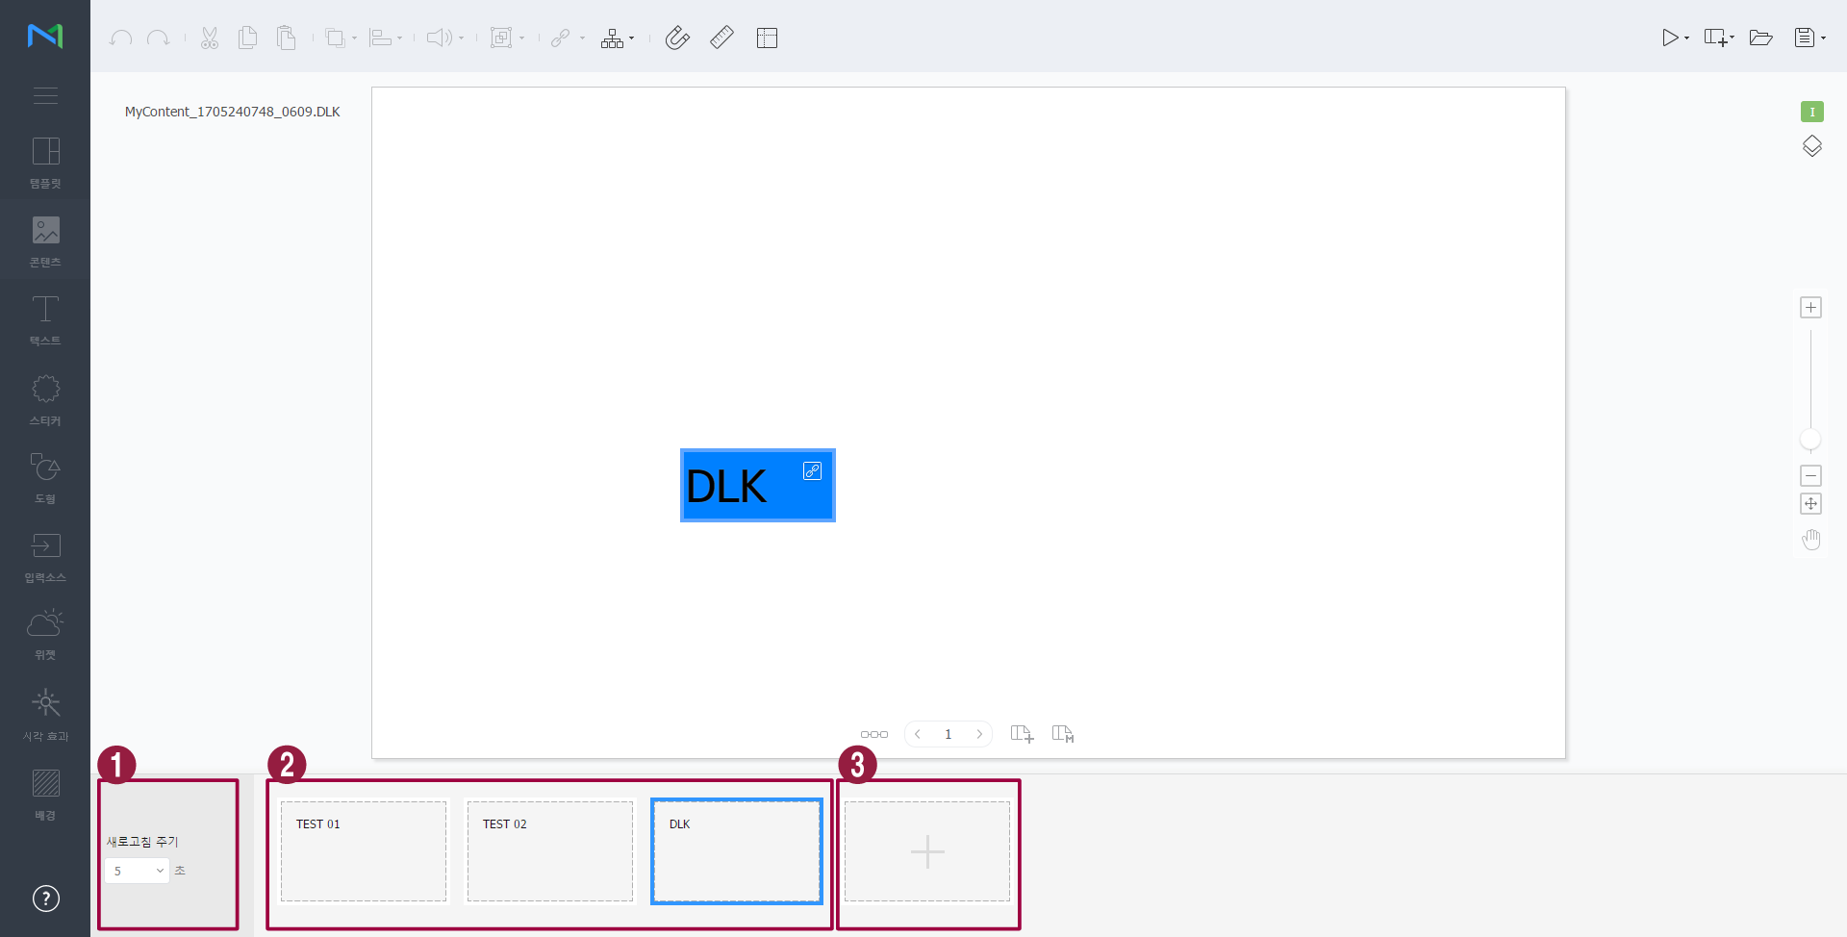1847x937 pixels.
Task: Open the layers panel icon
Action: (x=1811, y=146)
